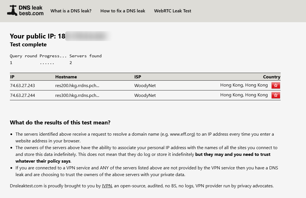
Task: Open the 'What is a DNS leak?' page
Action: [71, 11]
